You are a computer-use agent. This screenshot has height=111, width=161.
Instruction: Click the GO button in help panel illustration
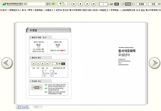63,64
